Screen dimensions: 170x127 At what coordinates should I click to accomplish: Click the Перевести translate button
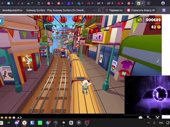[x=114, y=10]
